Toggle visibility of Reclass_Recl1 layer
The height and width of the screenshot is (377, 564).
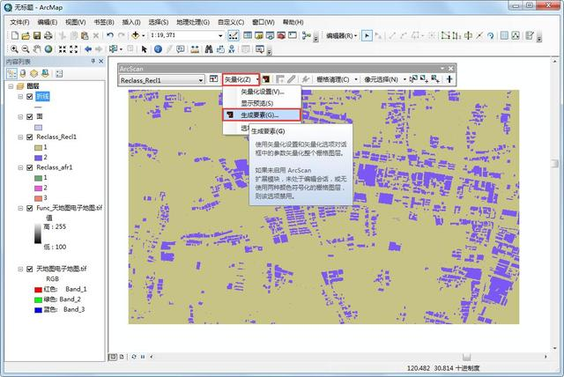[30, 137]
